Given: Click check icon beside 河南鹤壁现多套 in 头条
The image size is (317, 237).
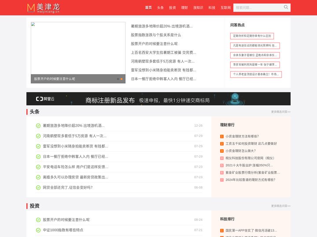Looking at the screenshot, I should coord(38,136).
